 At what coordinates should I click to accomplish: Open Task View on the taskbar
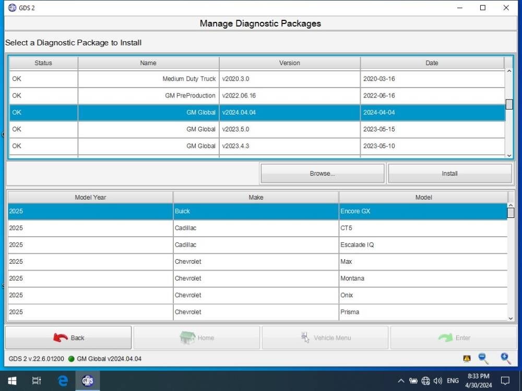point(37,381)
